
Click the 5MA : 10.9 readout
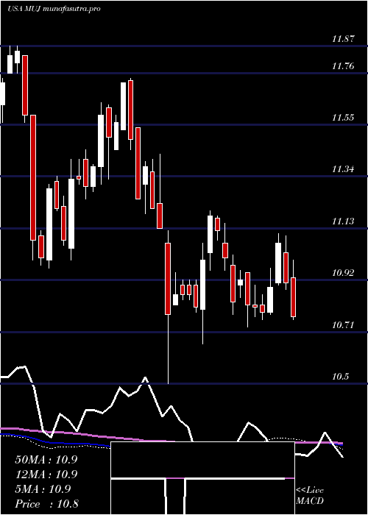(x=43, y=489)
